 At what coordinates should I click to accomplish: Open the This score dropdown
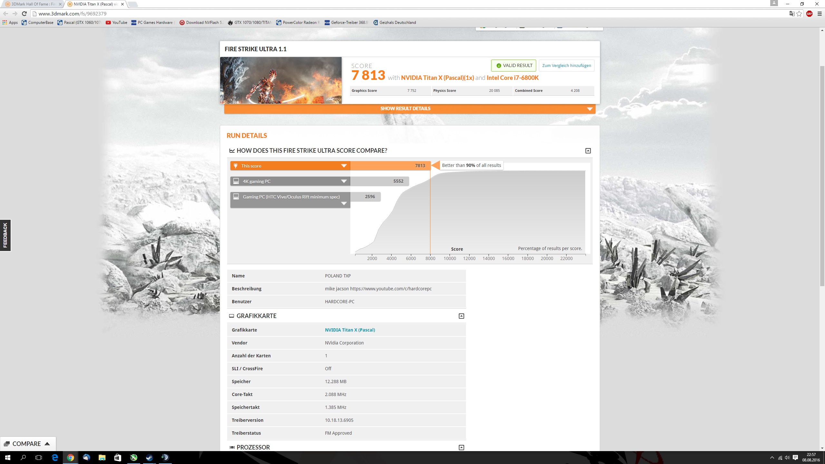pos(344,166)
